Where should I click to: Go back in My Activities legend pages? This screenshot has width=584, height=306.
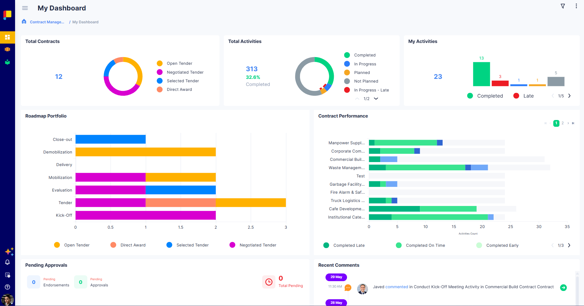[553, 96]
